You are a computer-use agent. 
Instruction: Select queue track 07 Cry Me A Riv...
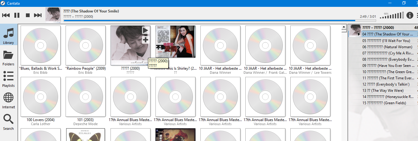[383, 53]
